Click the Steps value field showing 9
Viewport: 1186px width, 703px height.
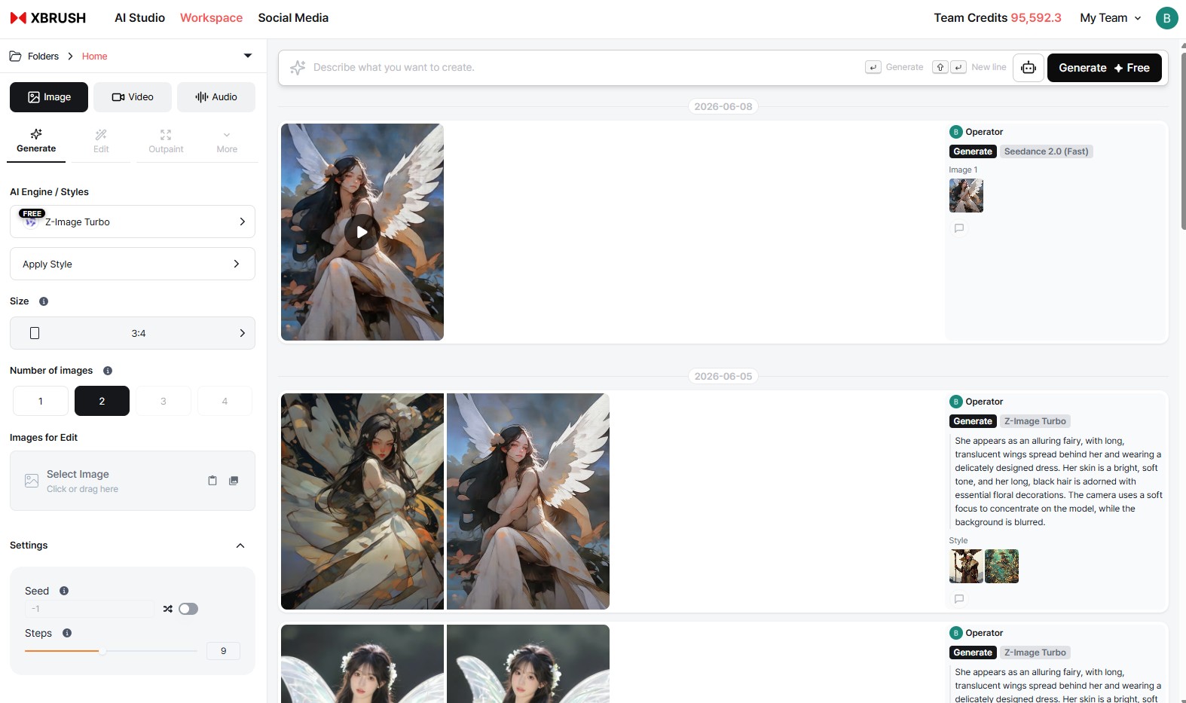pos(223,651)
